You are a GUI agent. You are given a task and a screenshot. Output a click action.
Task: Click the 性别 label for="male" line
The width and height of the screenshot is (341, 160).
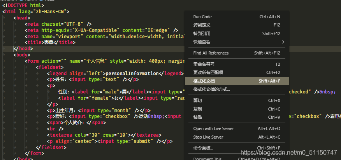click(x=121, y=92)
